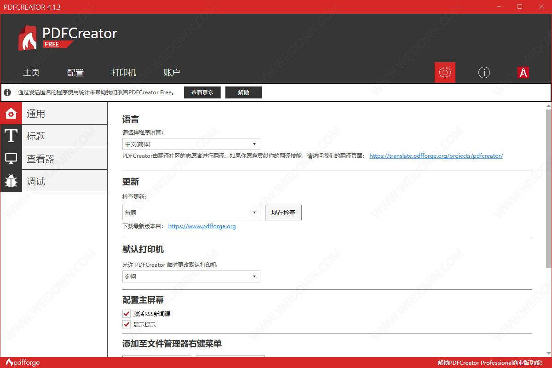Click the 默认打印机 section heading
The height and width of the screenshot is (368, 552).
click(x=143, y=249)
